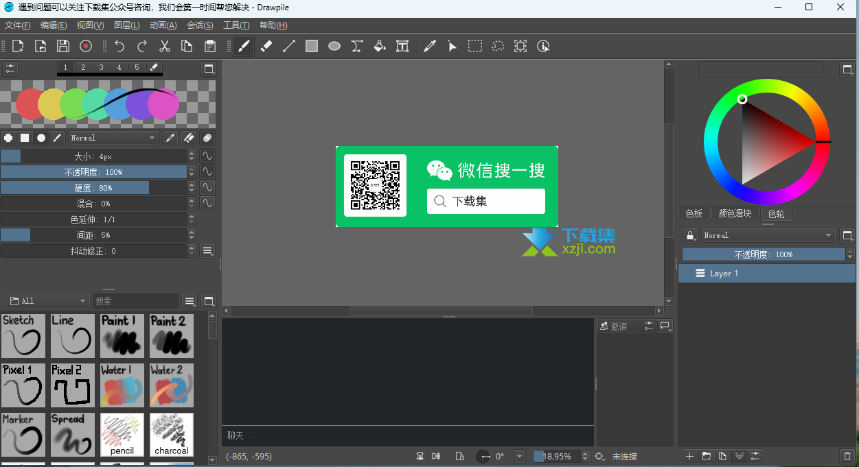This screenshot has width=859, height=467.
Task: Select the Flood fill bucket tool
Action: pyautogui.click(x=380, y=46)
